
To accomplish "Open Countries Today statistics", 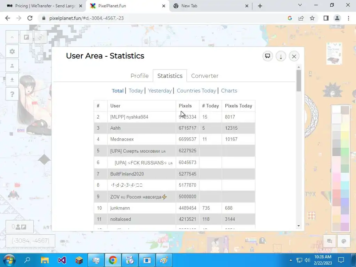I will (196, 91).
